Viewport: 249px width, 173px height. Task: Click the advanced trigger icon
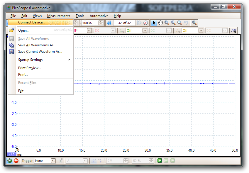pyautogui.click(x=60, y=161)
